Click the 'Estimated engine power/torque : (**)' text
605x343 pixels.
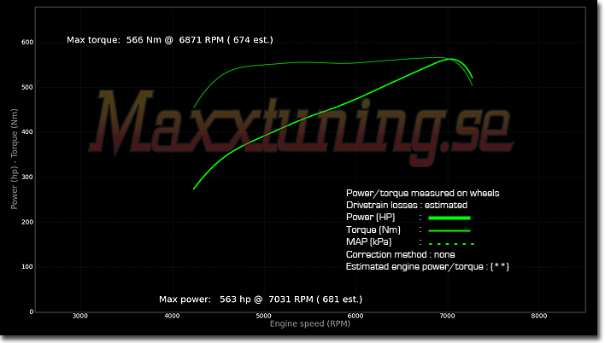pos(427,267)
